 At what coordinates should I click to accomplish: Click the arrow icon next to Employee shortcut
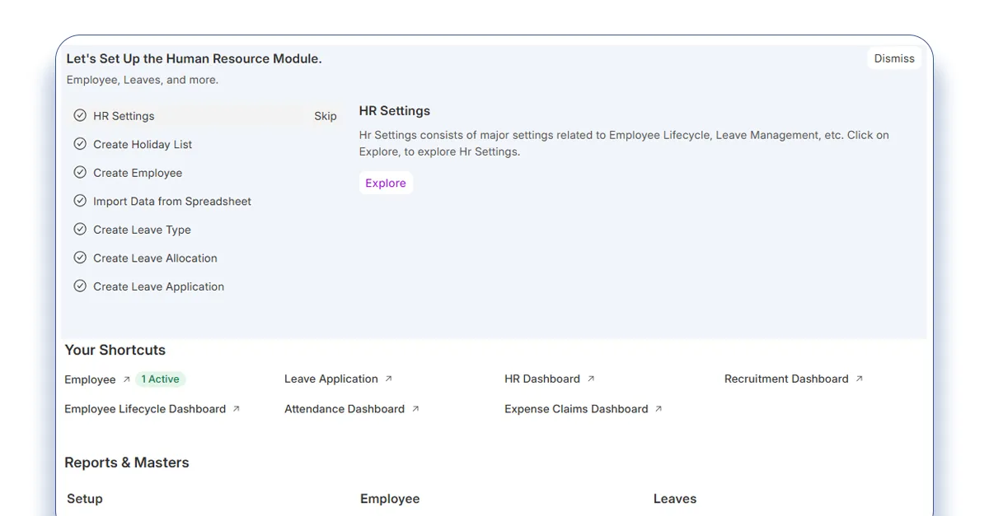(126, 379)
